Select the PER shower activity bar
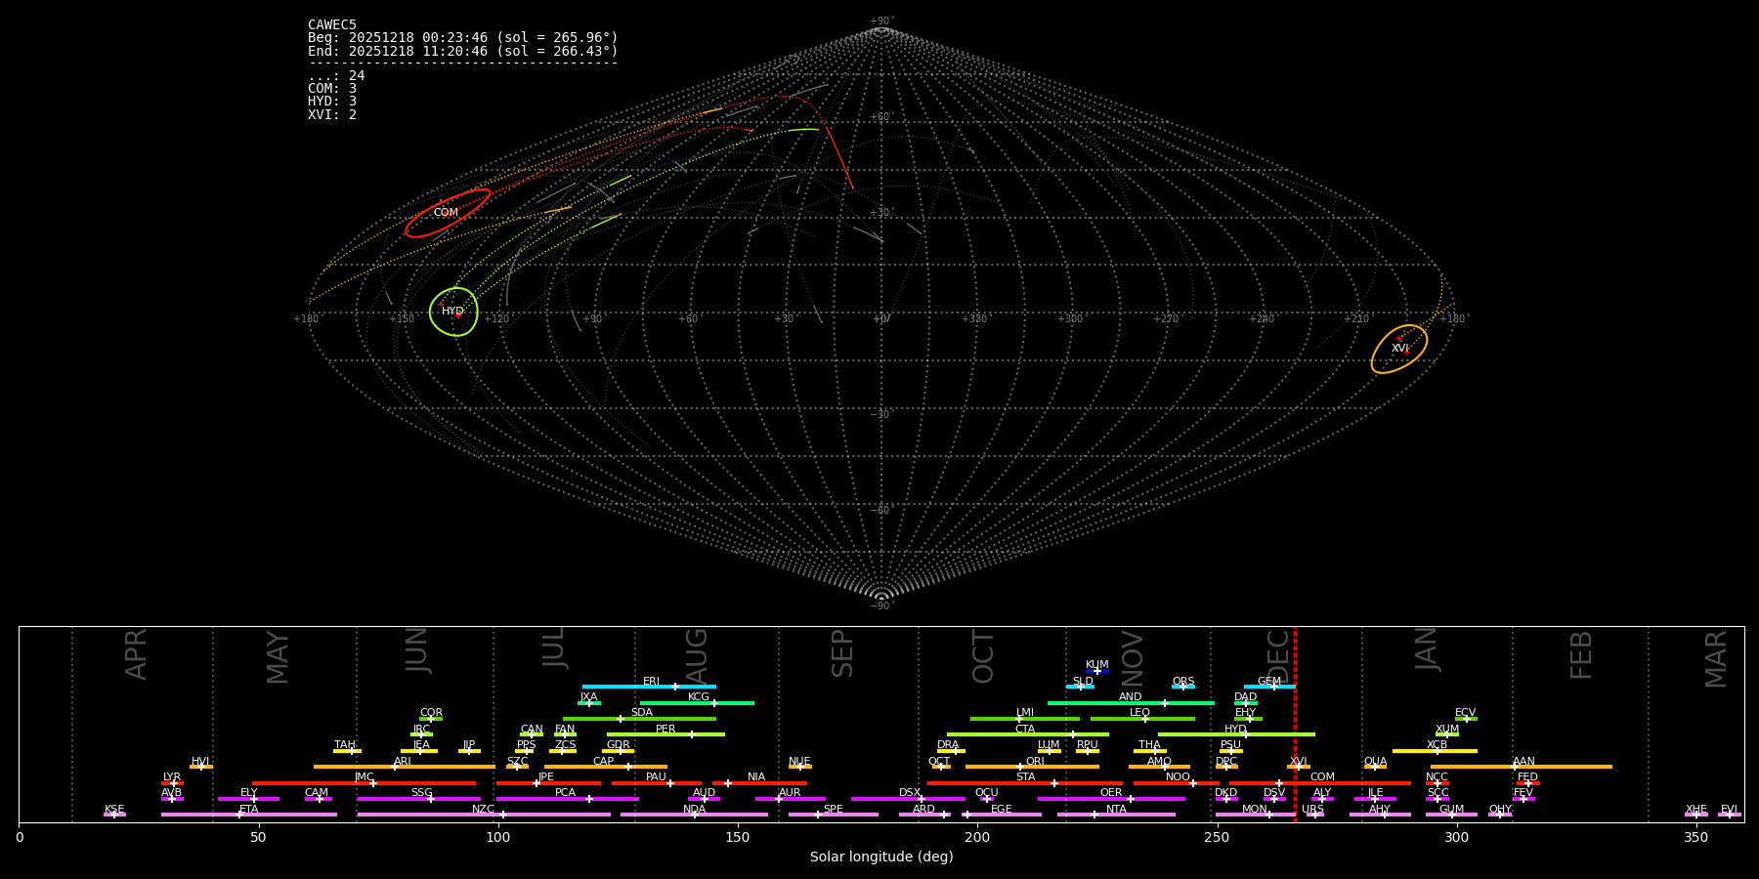The width and height of the screenshot is (1759, 879). pos(665,734)
